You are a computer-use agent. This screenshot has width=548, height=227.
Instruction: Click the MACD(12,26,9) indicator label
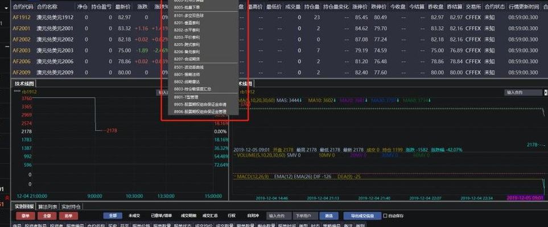pos(253,177)
